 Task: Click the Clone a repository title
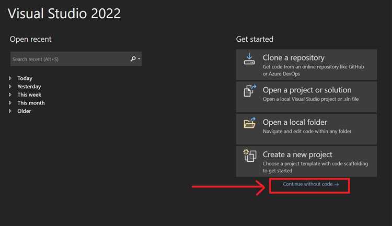click(294, 58)
